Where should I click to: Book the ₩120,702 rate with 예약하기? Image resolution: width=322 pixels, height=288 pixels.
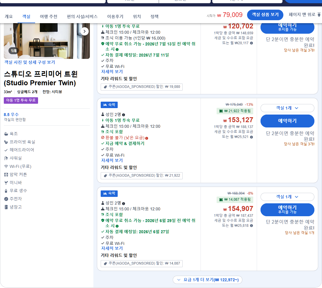tap(287, 27)
